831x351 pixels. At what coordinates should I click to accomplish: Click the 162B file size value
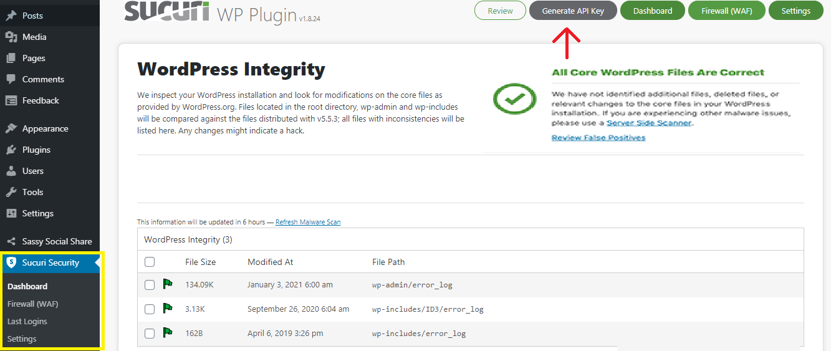(194, 334)
